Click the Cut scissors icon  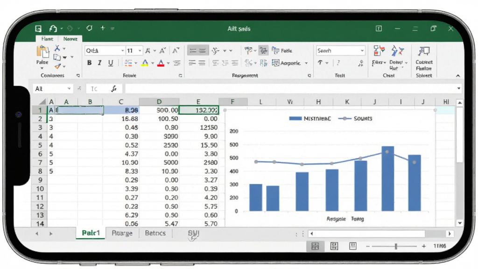click(57, 48)
